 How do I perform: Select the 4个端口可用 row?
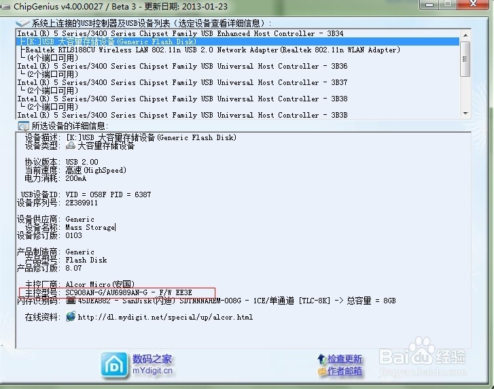(238, 58)
